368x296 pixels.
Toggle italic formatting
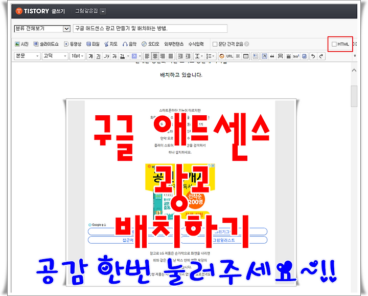click(x=107, y=56)
